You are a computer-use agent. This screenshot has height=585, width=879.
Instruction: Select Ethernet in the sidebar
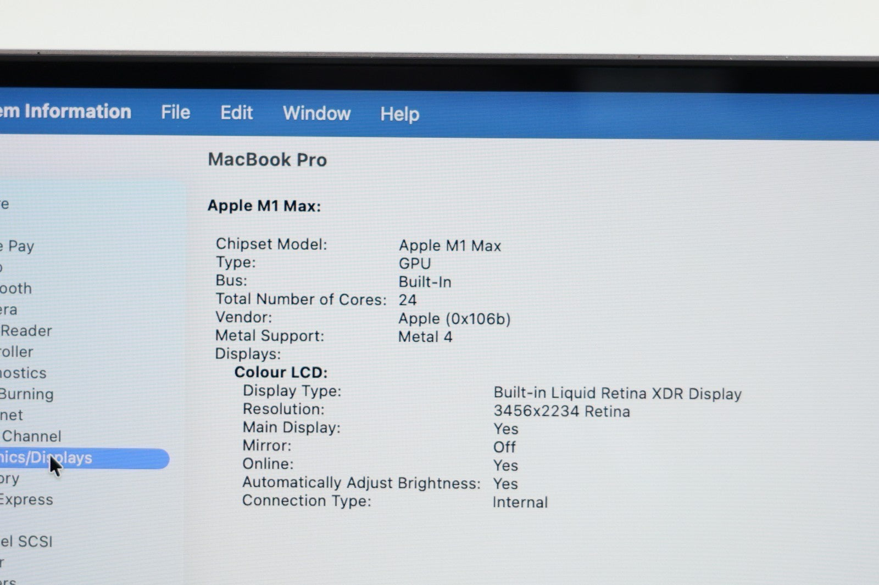click(x=12, y=415)
